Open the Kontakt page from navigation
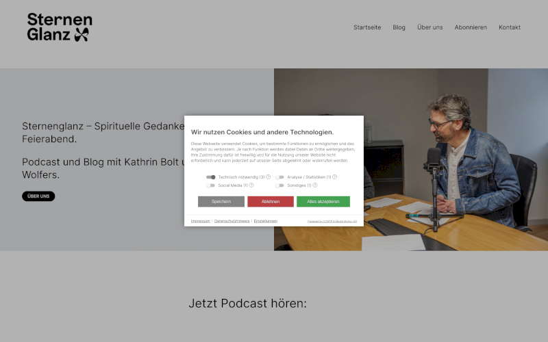Screen dimensions: 548x342 click(510, 27)
